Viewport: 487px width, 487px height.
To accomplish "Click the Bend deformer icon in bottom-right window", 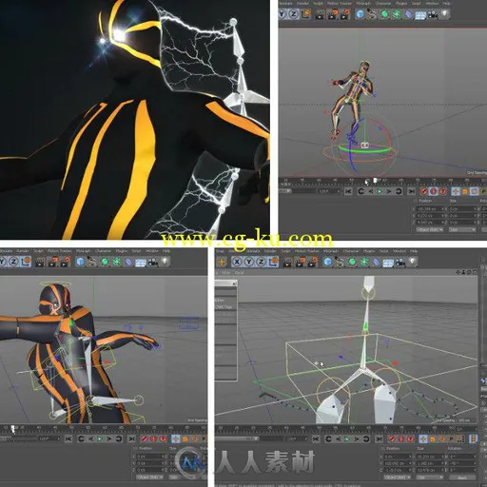I will 376,263.
